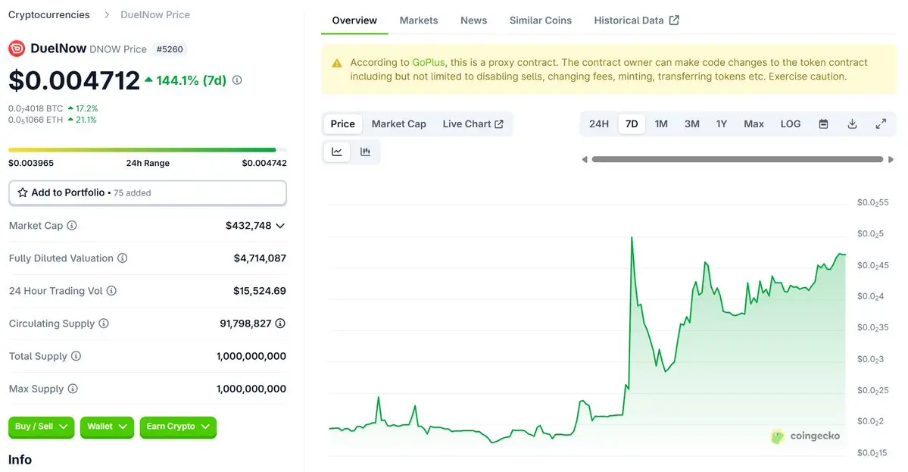Open the Circulating Supply label info icon
The image size is (908, 472).
point(104,324)
